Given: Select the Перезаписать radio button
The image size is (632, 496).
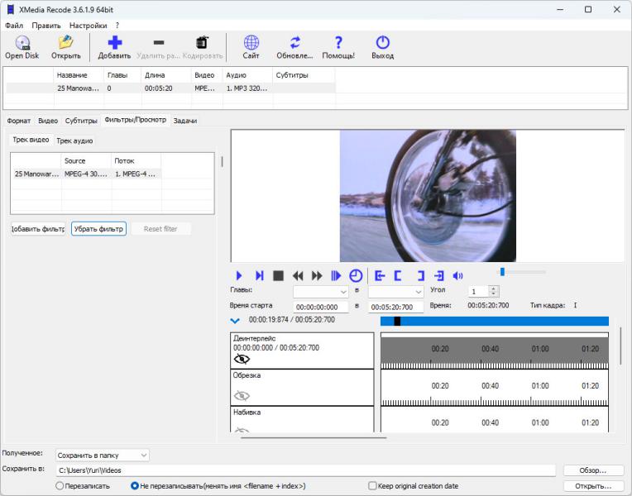Looking at the screenshot, I should point(60,486).
